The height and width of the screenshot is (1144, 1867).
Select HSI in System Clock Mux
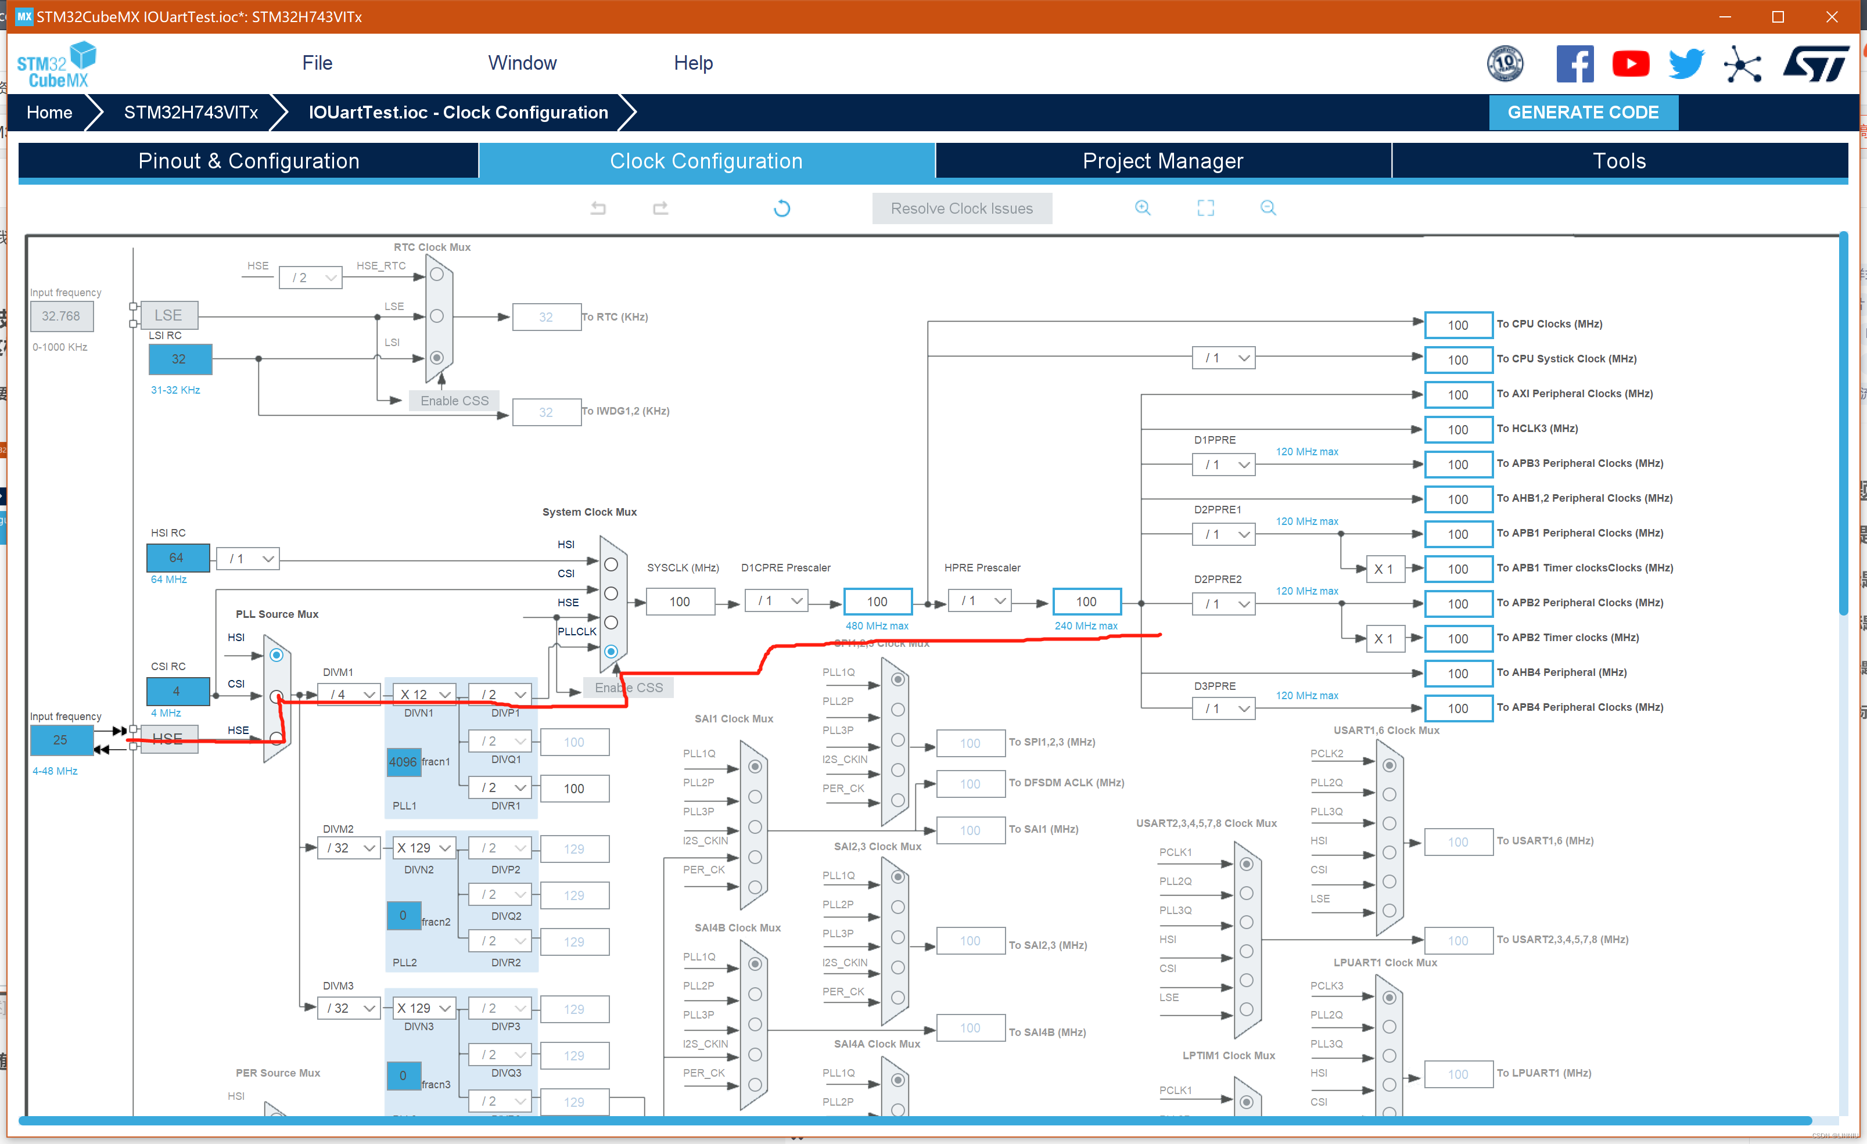(x=611, y=564)
